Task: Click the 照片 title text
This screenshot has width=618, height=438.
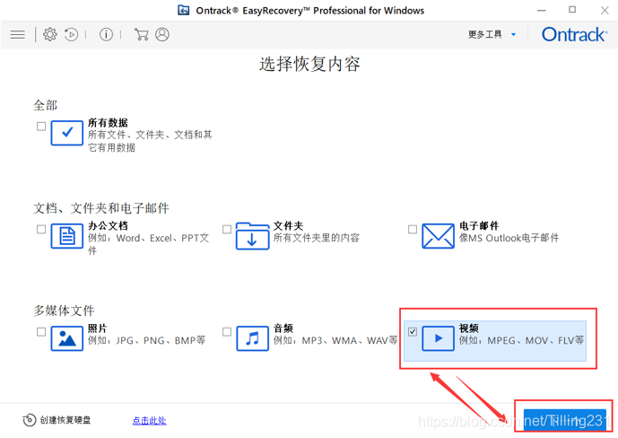Action: 97,328
